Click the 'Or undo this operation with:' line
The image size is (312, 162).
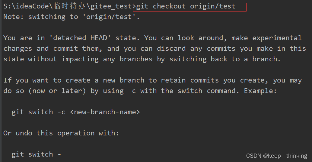[61, 133]
